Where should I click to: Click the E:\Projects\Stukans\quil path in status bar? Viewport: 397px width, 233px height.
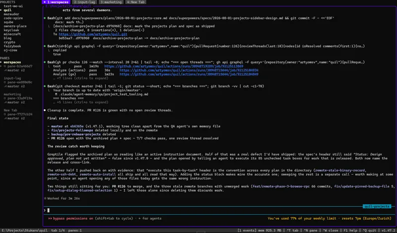pos(24,231)
